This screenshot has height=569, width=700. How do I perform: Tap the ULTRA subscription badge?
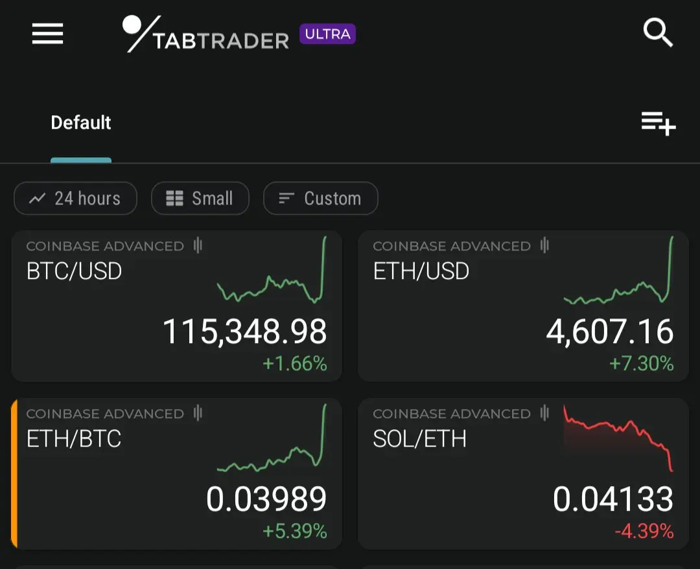pos(327,34)
